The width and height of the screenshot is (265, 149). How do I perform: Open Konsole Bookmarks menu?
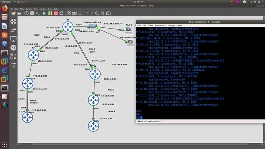[x=160, y=26]
